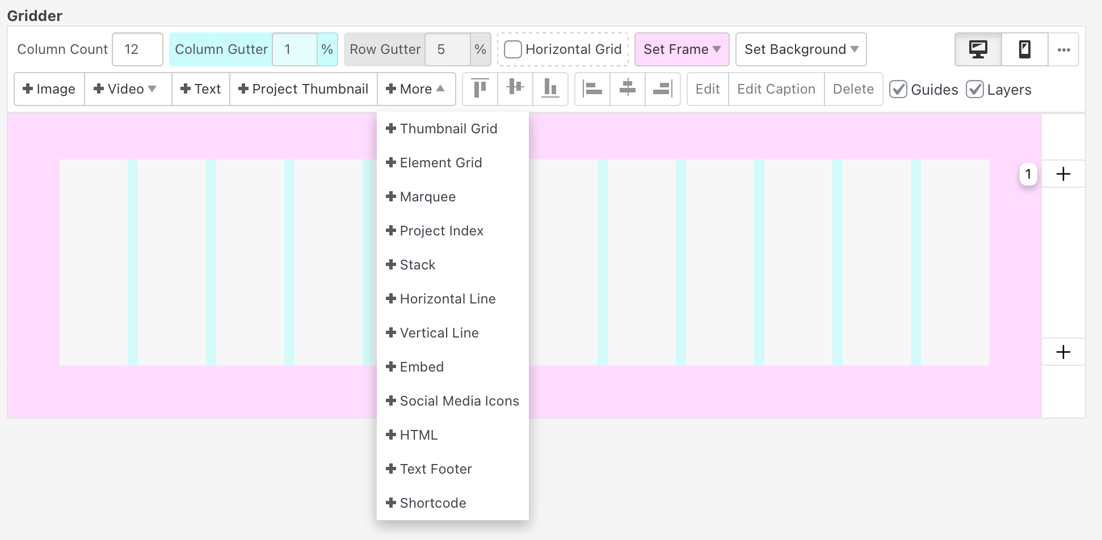1102x540 pixels.
Task: Uncheck the Layers checkbox
Action: coord(974,90)
